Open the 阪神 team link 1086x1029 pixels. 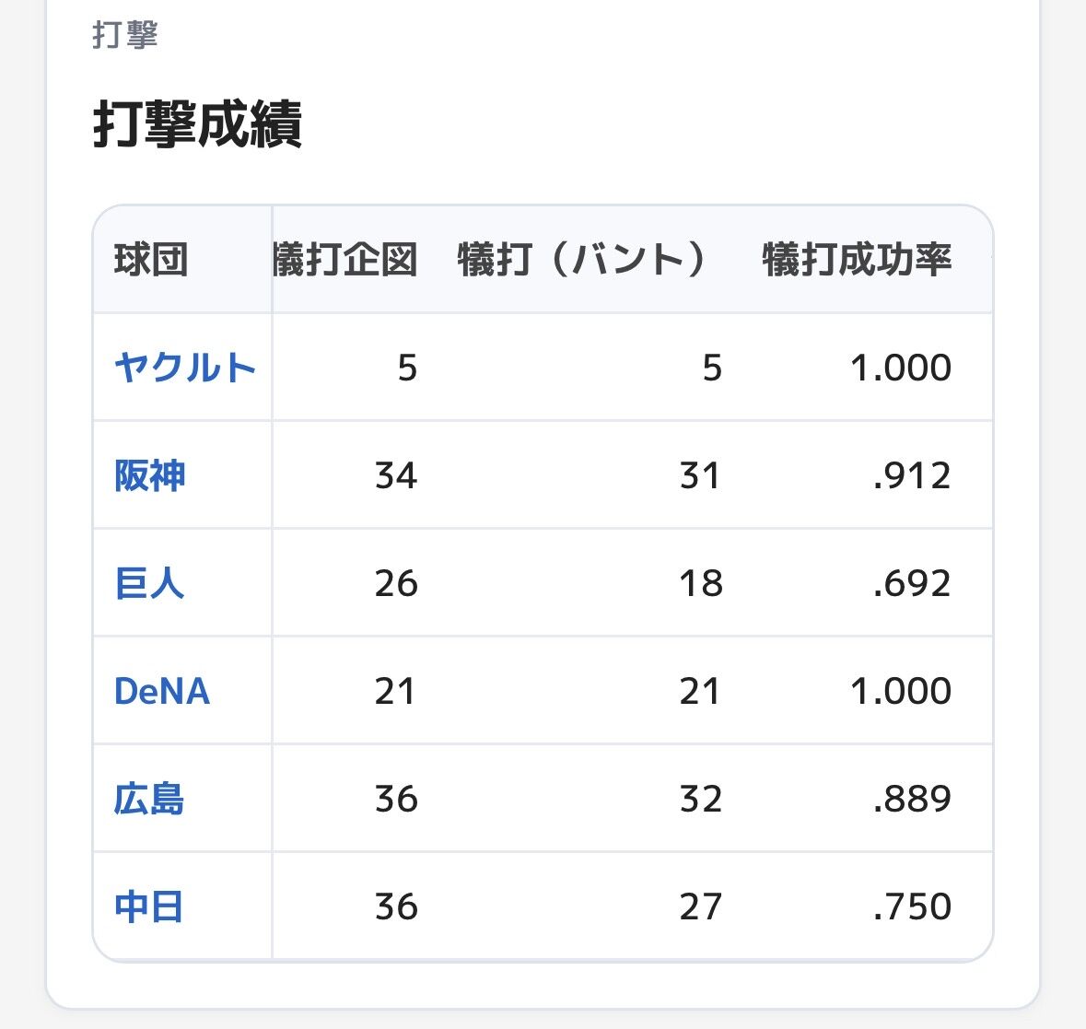pos(149,475)
